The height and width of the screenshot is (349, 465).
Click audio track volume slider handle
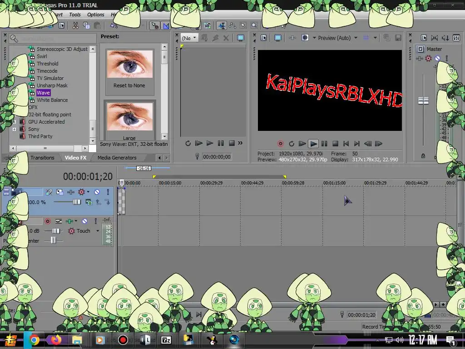click(x=56, y=231)
